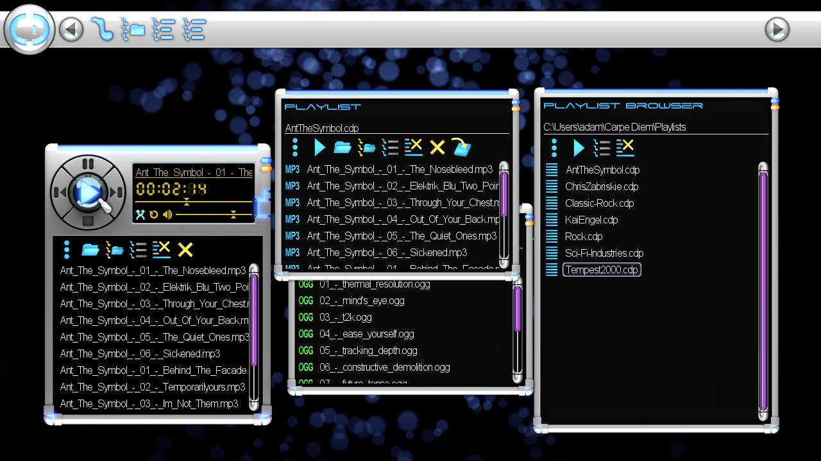Click the Playlists folder path in Playlist Browser
This screenshot has width=821, height=461.
pos(656,127)
